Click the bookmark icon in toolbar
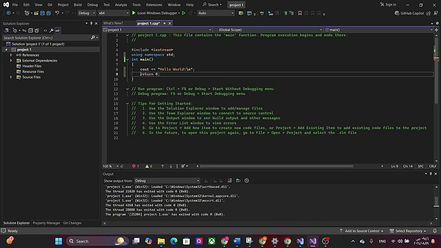Viewport: 441px width, 248px height. click(300, 13)
